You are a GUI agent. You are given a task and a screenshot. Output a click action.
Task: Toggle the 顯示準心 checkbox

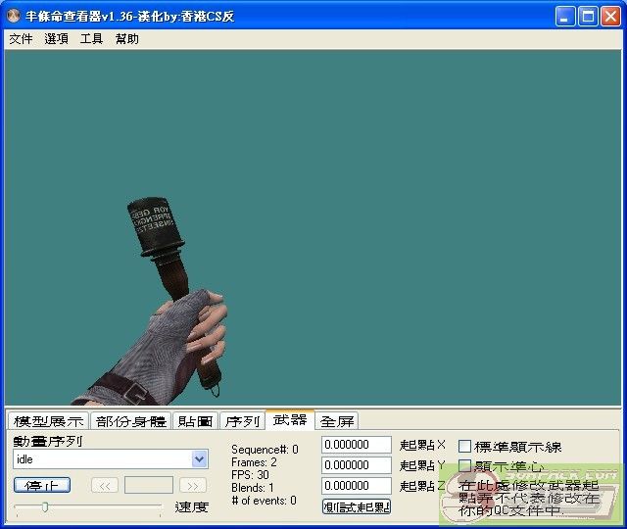[x=465, y=466]
